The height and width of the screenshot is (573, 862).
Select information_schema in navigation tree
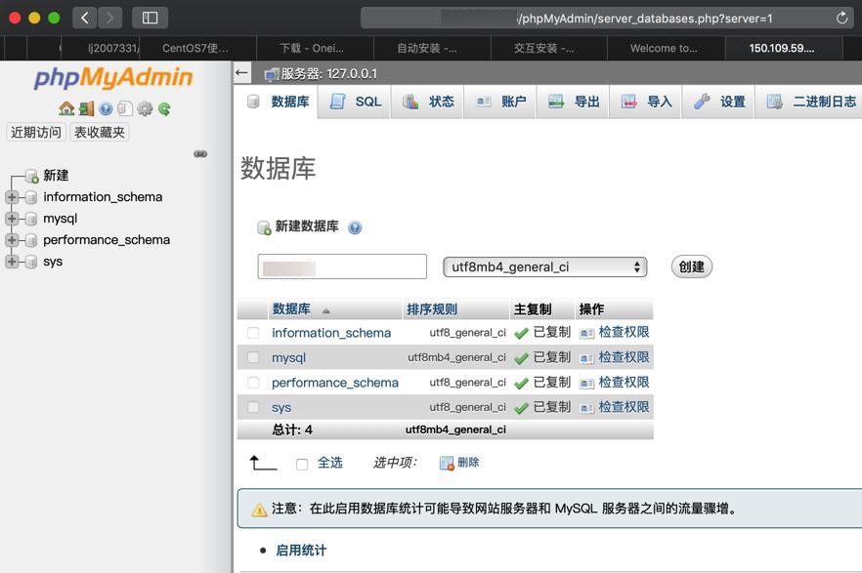103,197
